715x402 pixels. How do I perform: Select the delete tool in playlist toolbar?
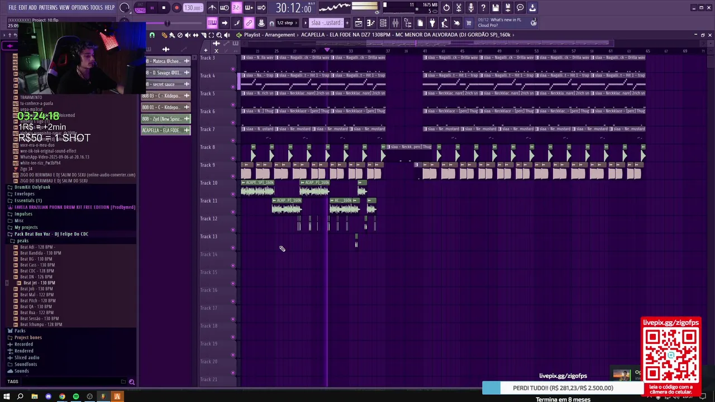(180, 35)
